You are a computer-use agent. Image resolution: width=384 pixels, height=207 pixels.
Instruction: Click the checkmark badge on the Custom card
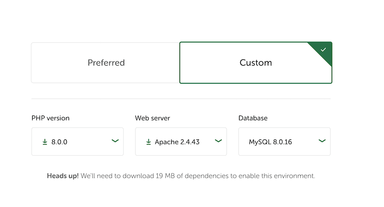[x=323, y=50]
